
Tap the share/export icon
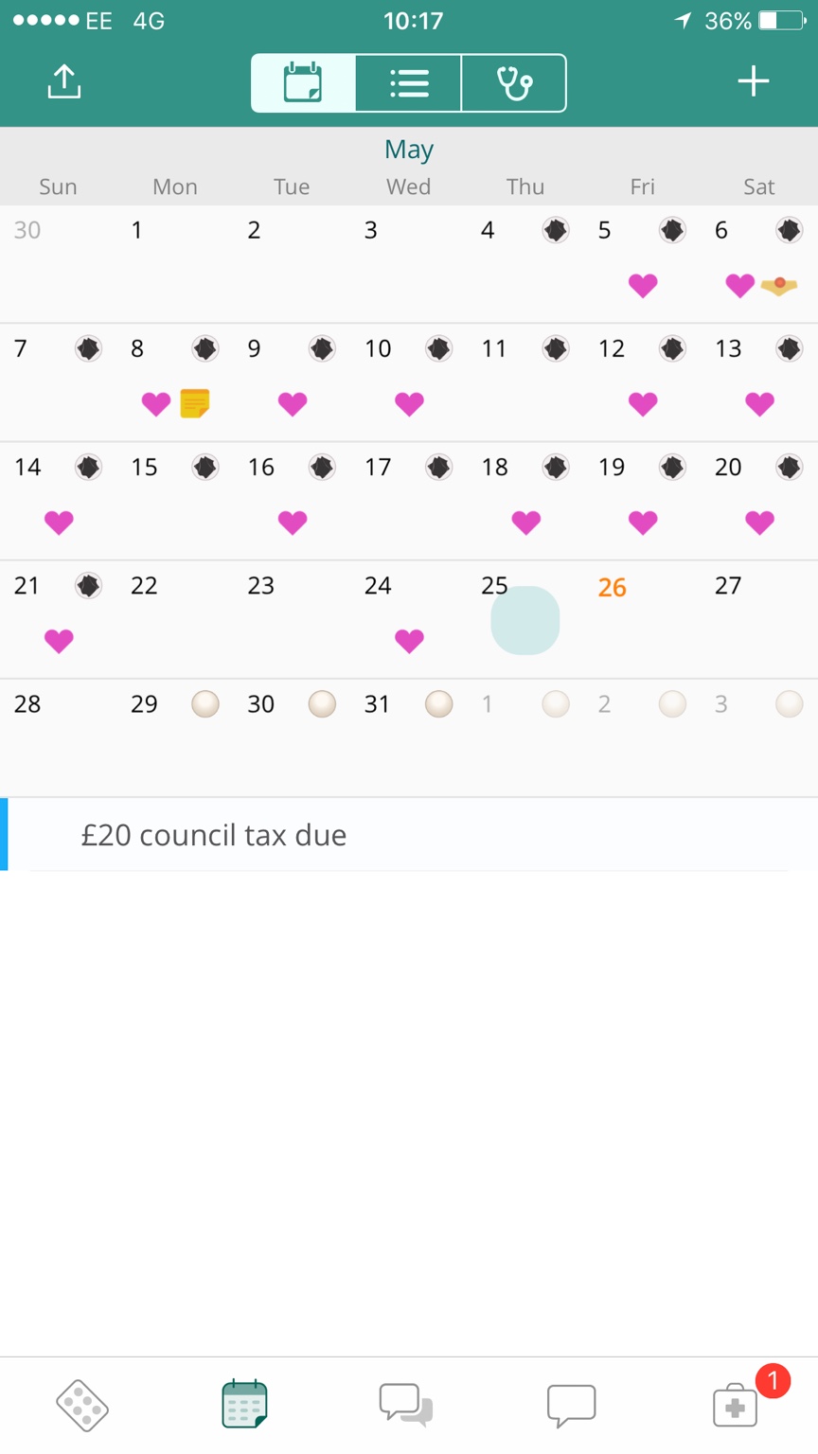tap(64, 81)
